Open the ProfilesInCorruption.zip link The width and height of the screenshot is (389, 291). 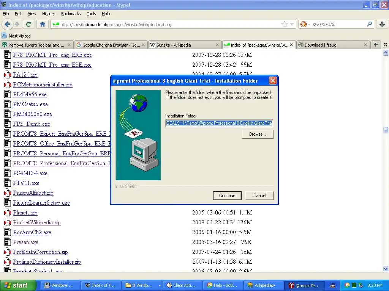[40, 252]
